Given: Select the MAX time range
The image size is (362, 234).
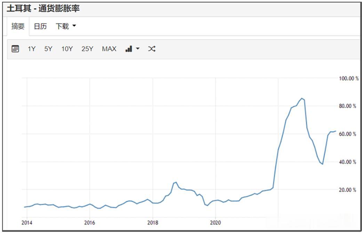Looking at the screenshot, I should click(x=109, y=49).
